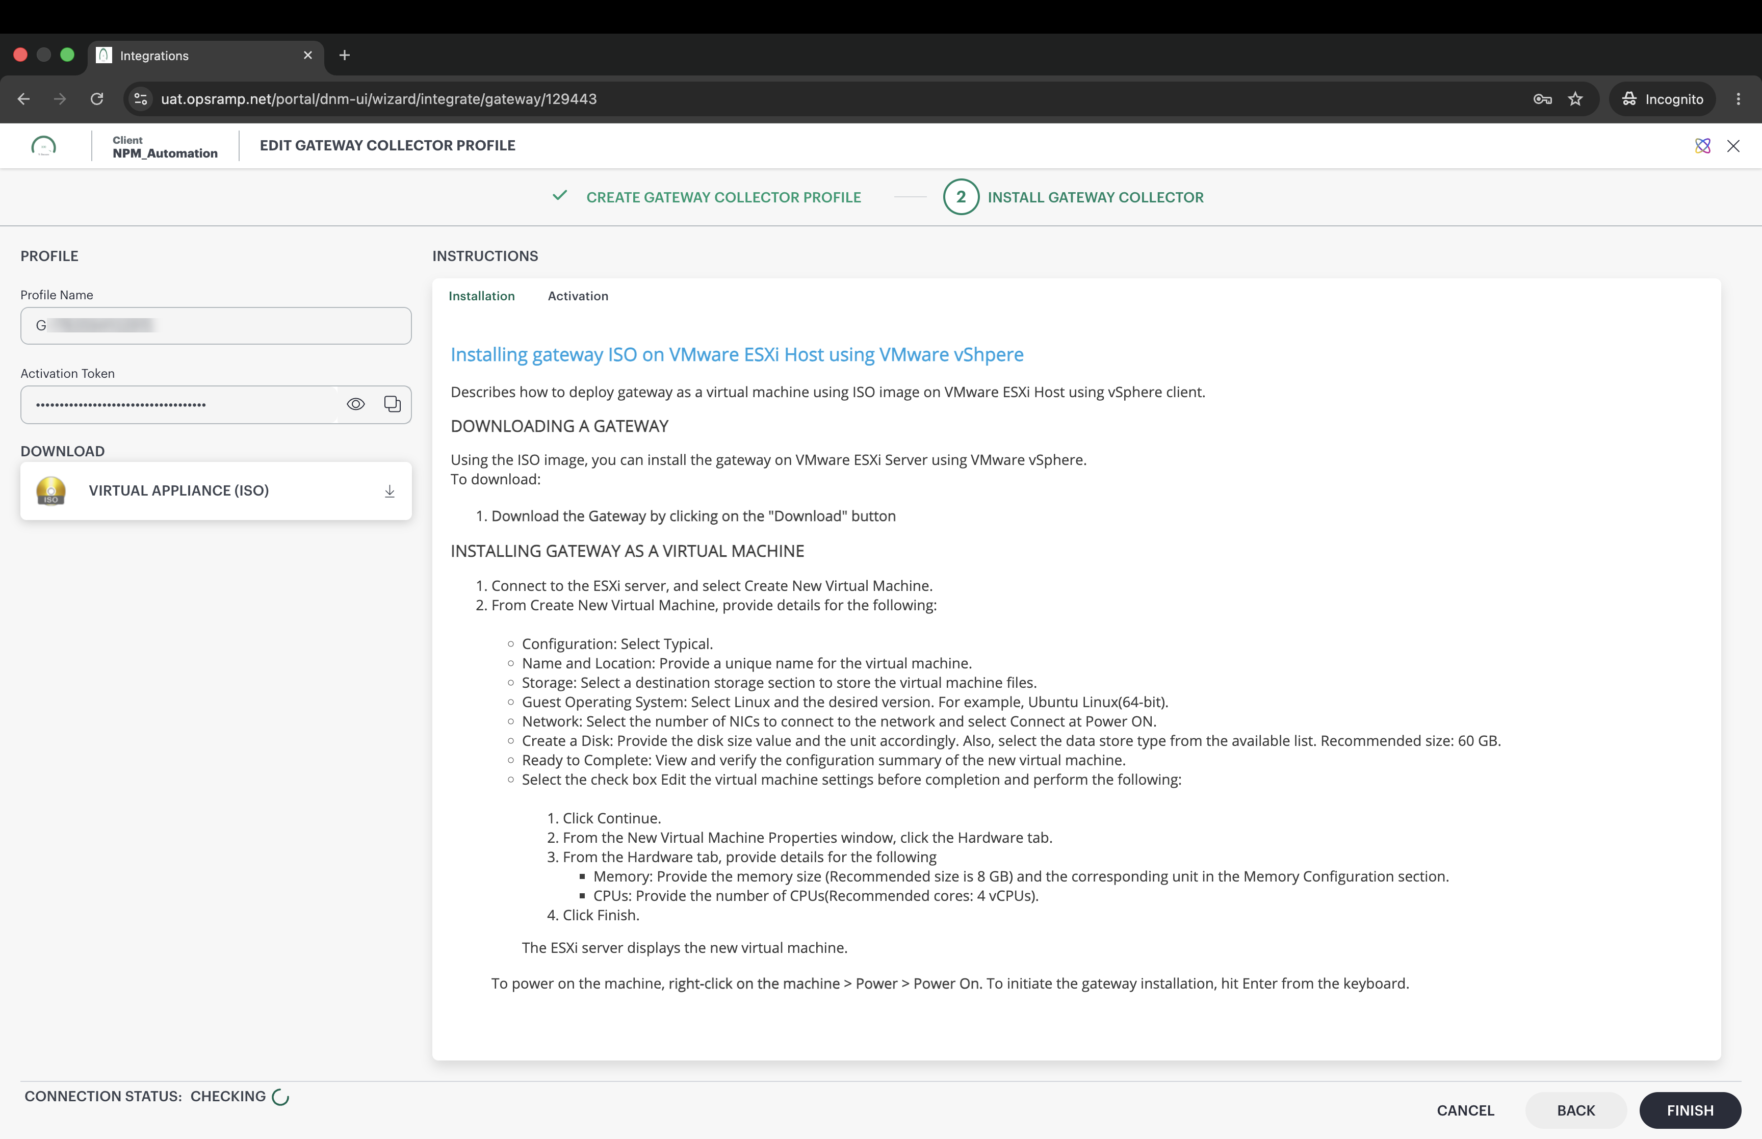The width and height of the screenshot is (1762, 1139).
Task: Bookmark this page with star icon
Action: pos(1576,99)
